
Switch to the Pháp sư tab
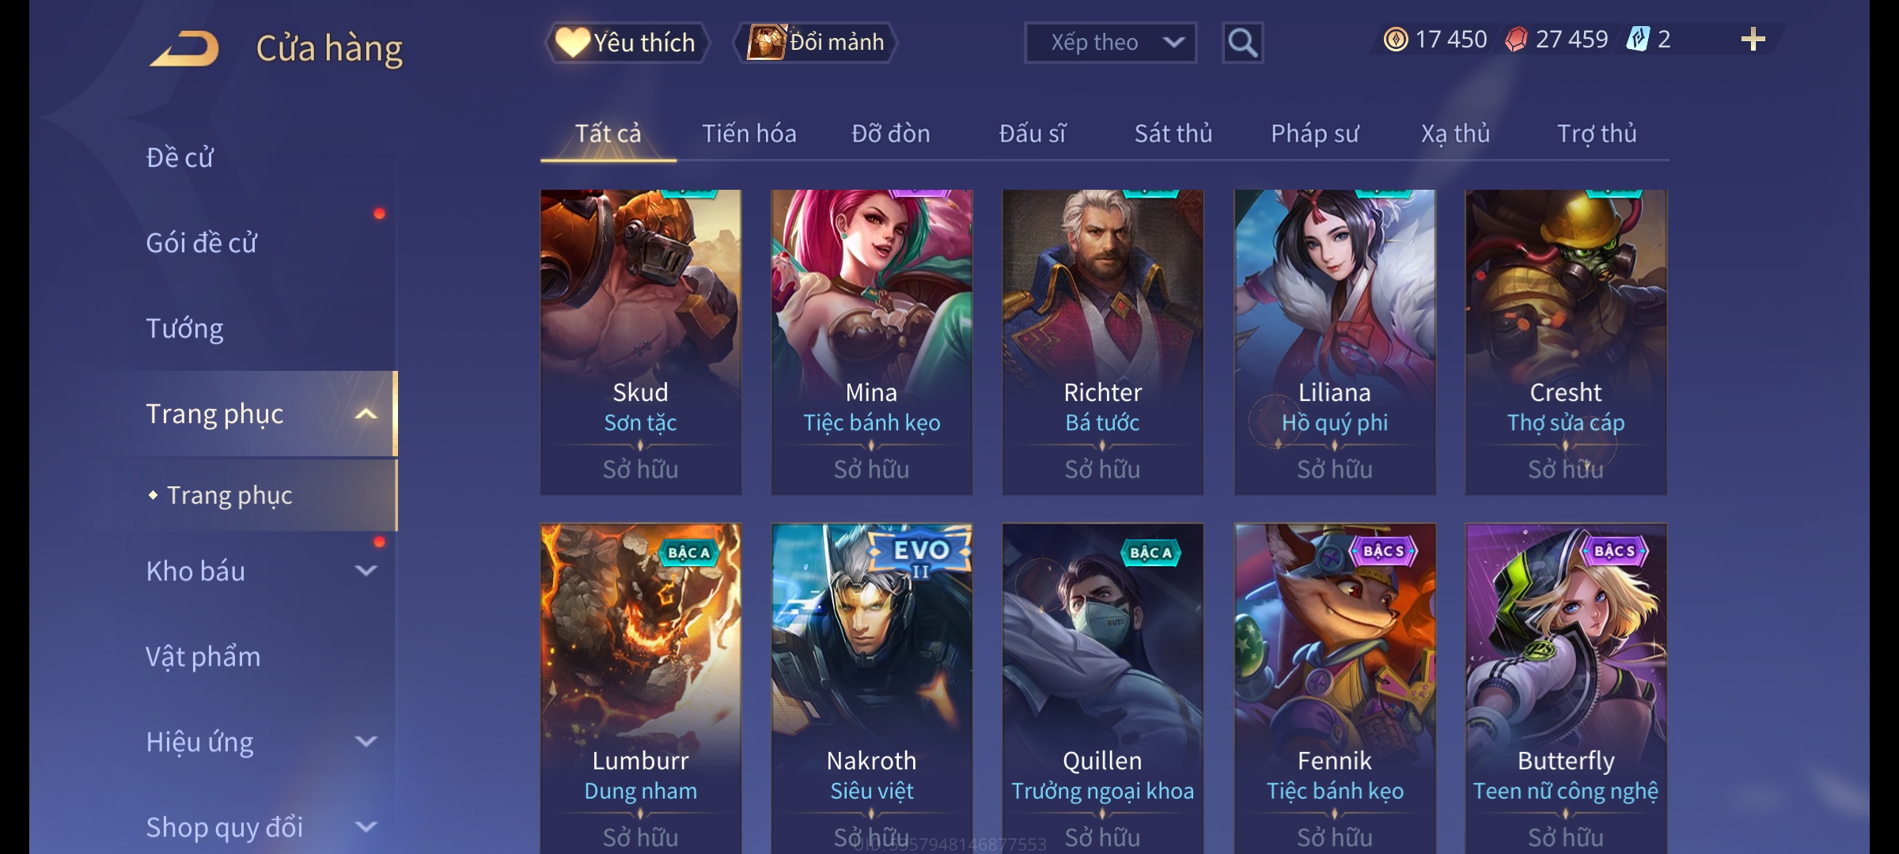[x=1314, y=134]
